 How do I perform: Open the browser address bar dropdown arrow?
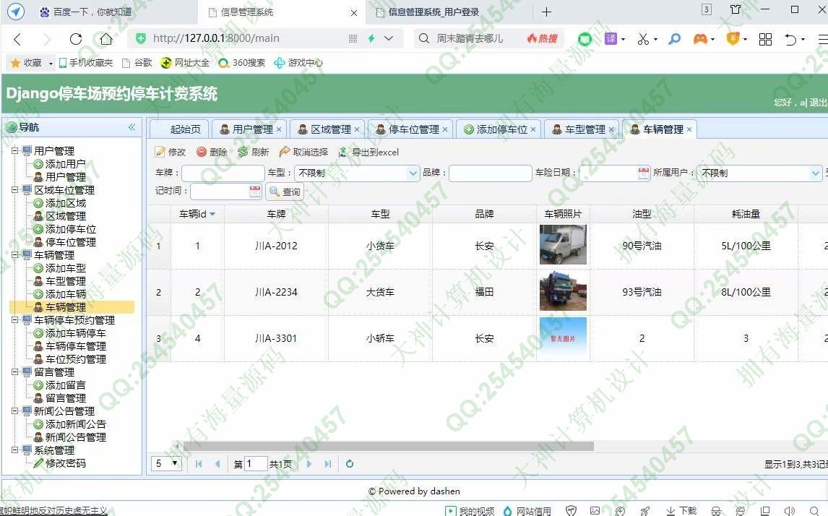tap(389, 38)
